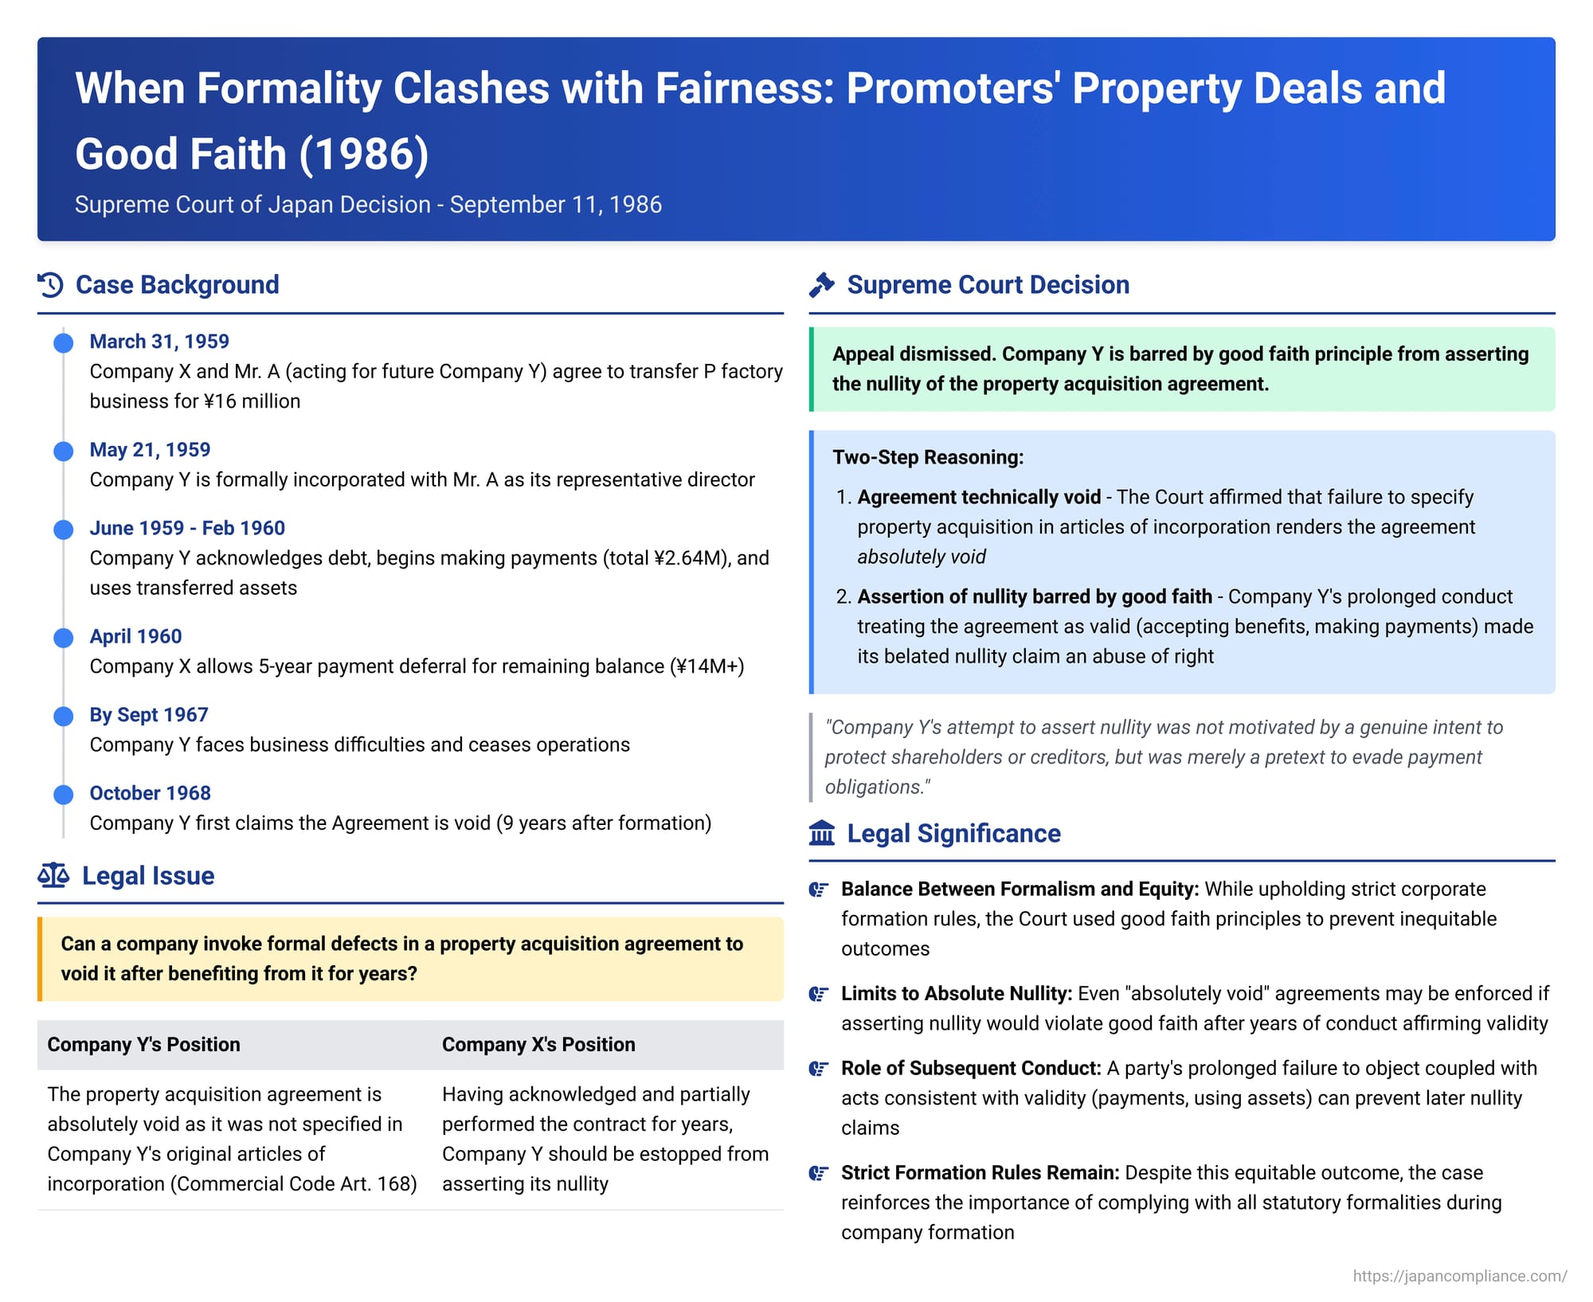Click the courthouse icon beside Legal Significance

pos(821,834)
